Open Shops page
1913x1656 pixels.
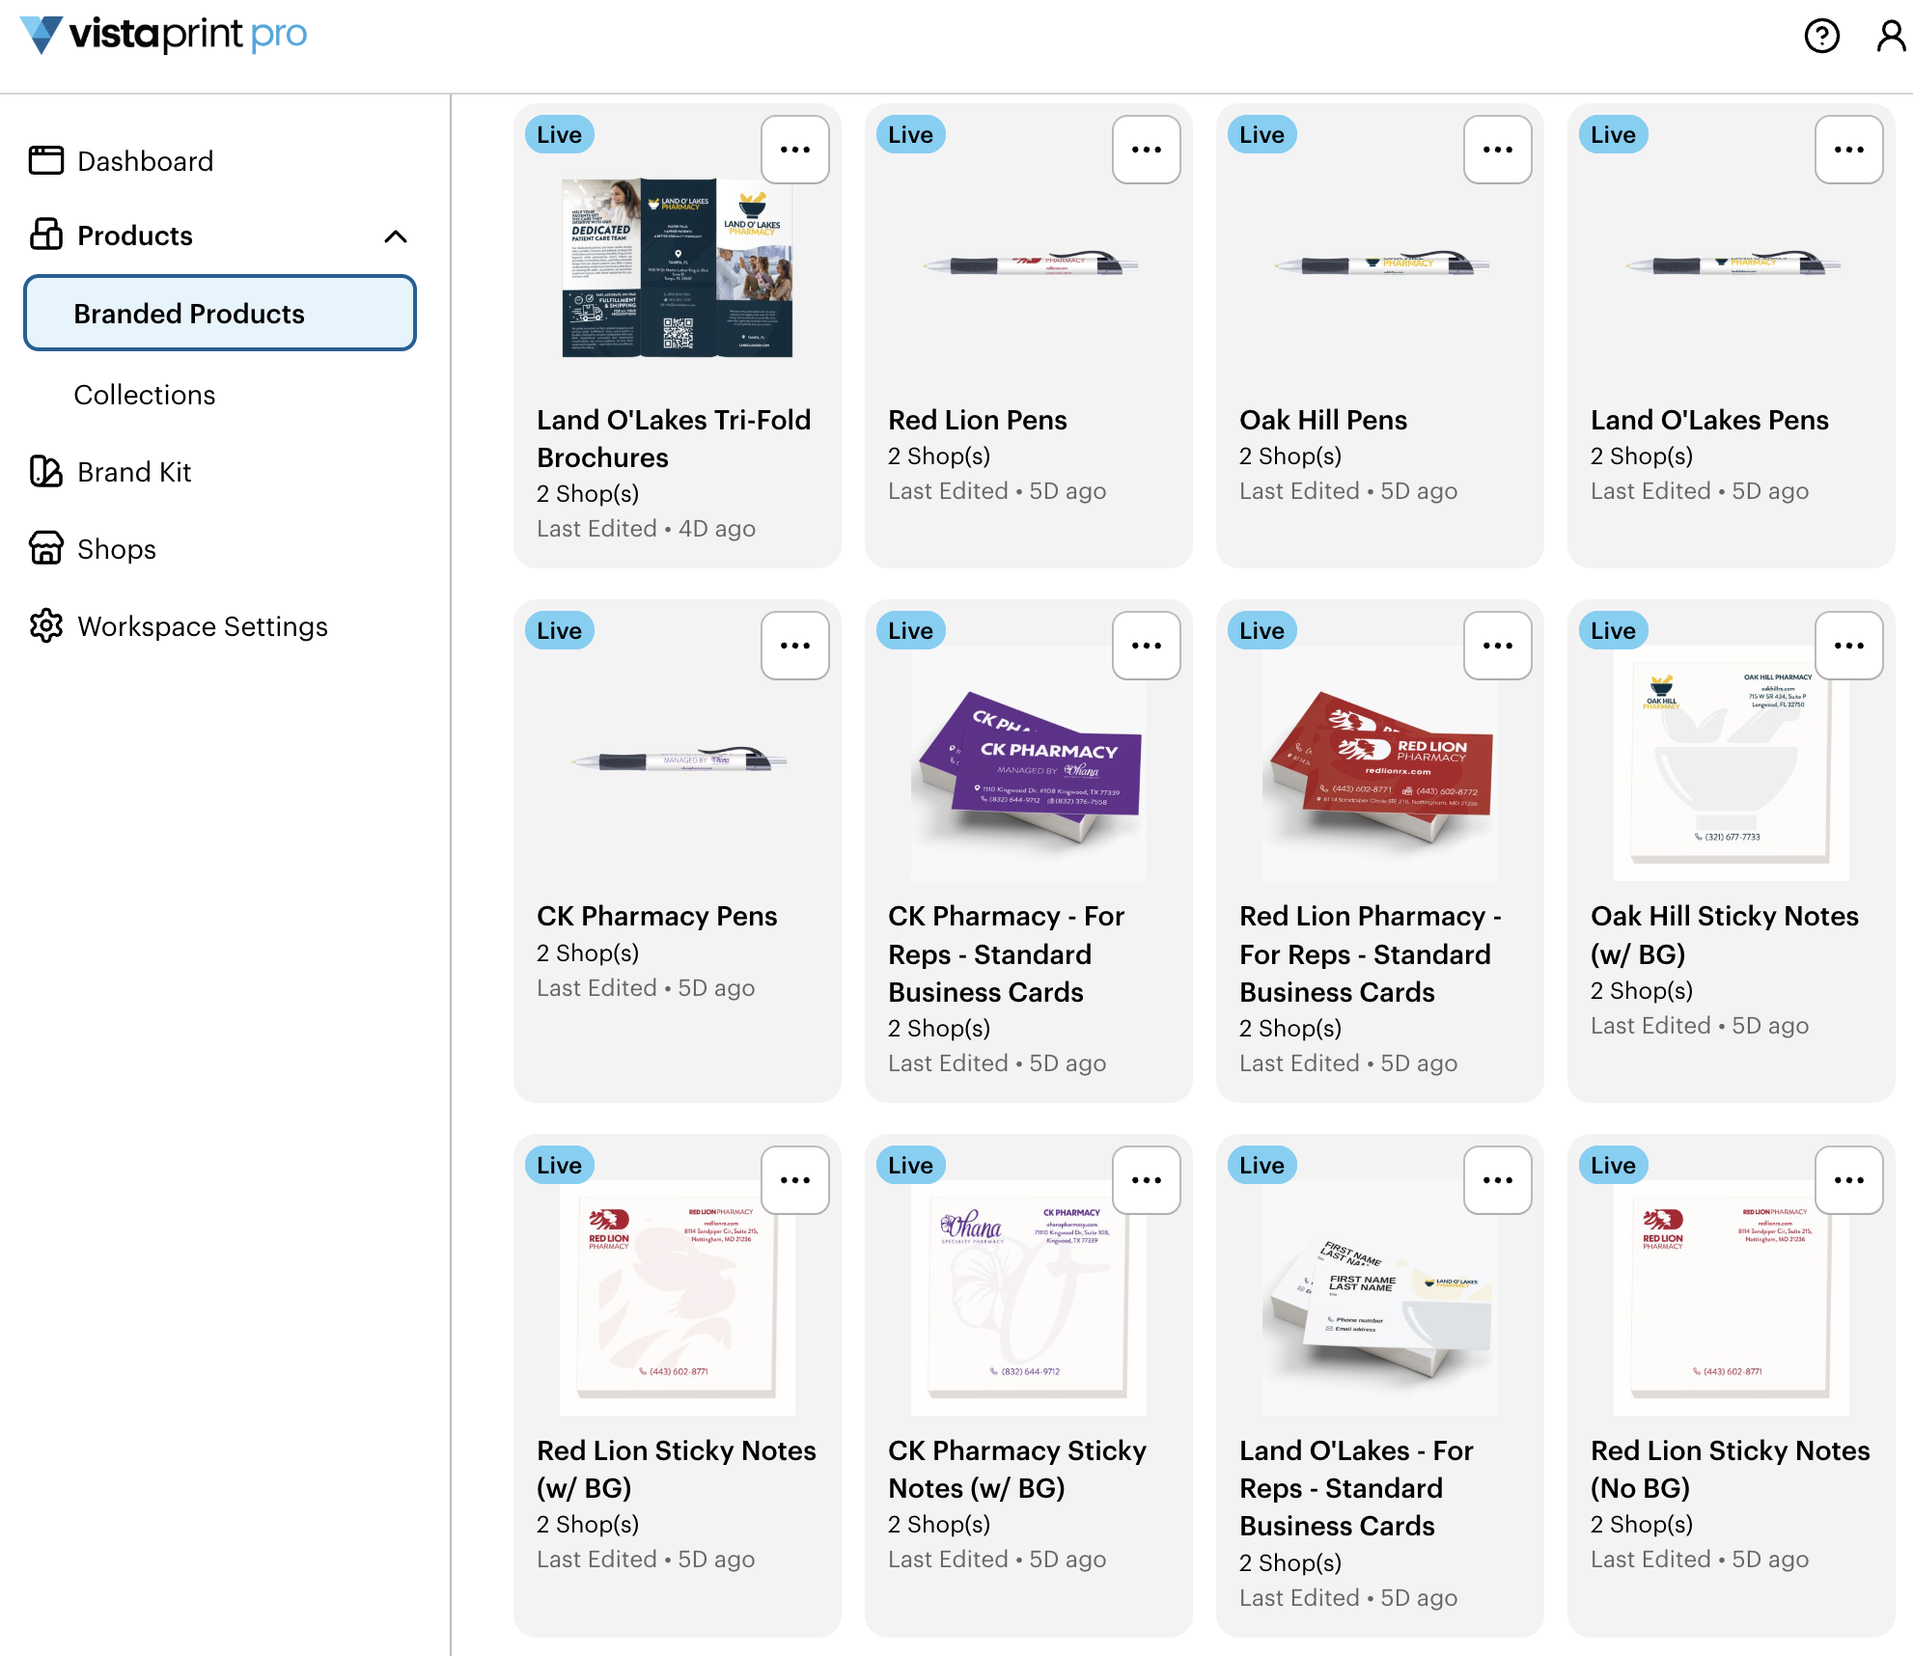117,549
